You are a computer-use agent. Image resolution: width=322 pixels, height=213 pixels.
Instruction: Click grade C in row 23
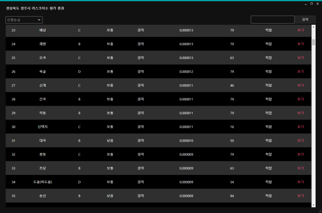click(x=79, y=31)
